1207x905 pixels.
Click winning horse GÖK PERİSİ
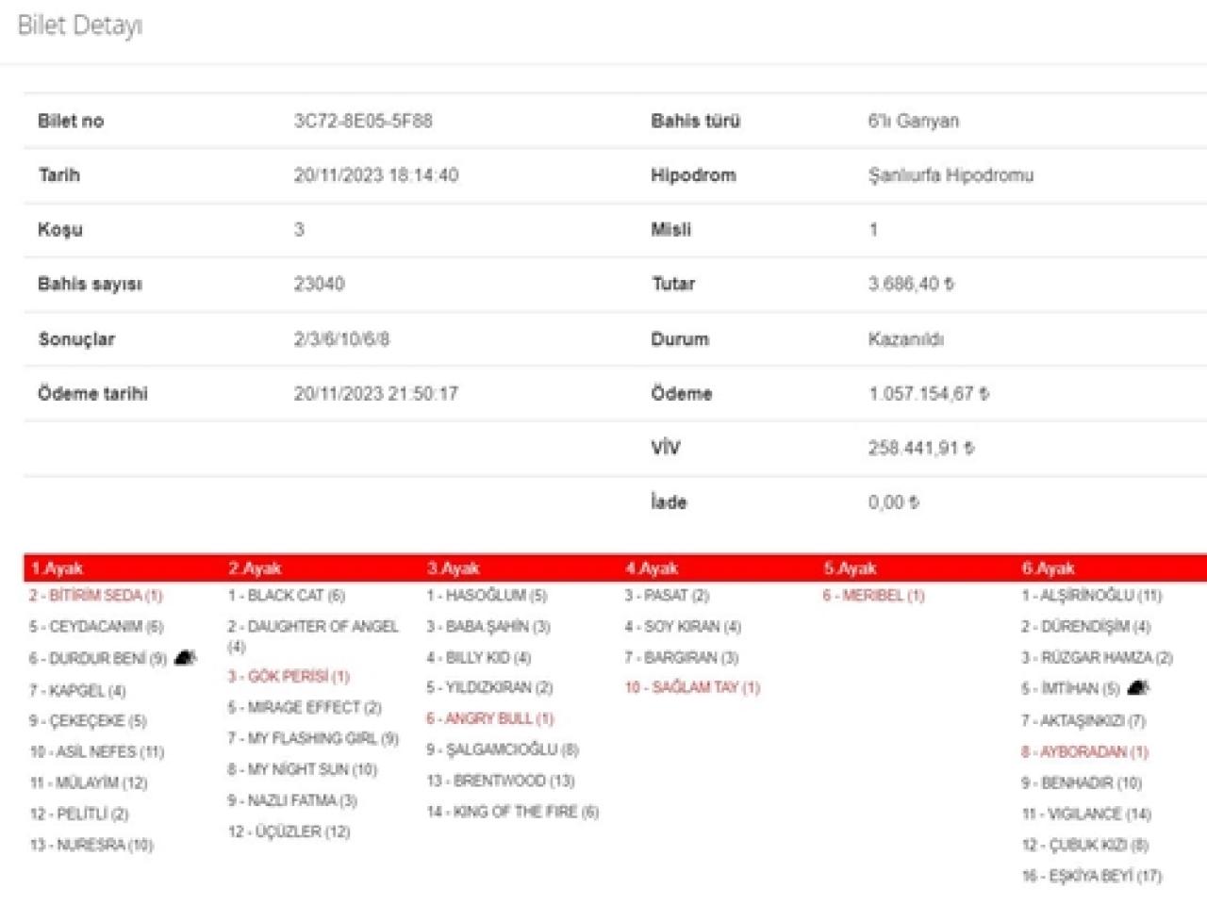click(x=289, y=677)
